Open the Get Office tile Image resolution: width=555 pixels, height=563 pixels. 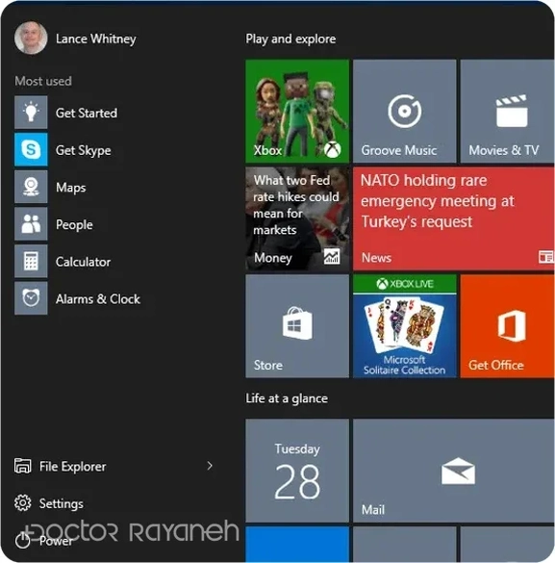pos(507,326)
